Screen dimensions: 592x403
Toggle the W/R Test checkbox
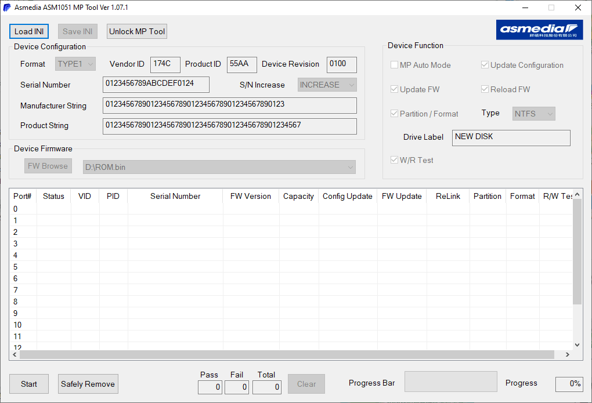(394, 160)
